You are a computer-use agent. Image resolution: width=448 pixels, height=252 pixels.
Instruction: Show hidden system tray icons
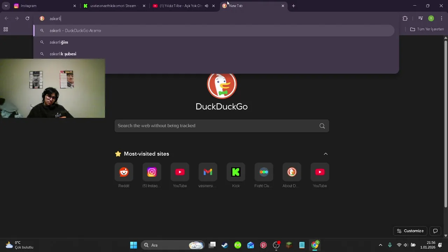(x=380, y=245)
